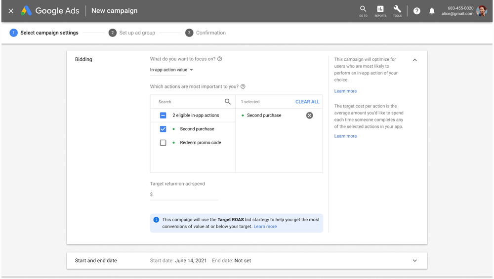Click the Help question mark icon
The width and height of the screenshot is (494, 279).
tap(417, 11)
